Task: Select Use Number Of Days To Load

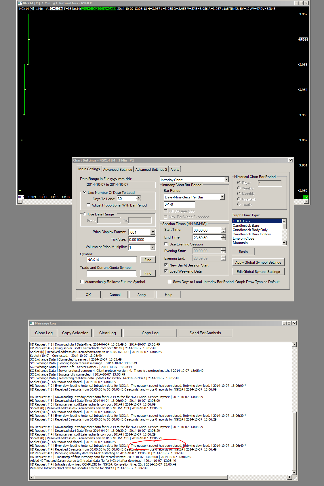Action: 85,192
